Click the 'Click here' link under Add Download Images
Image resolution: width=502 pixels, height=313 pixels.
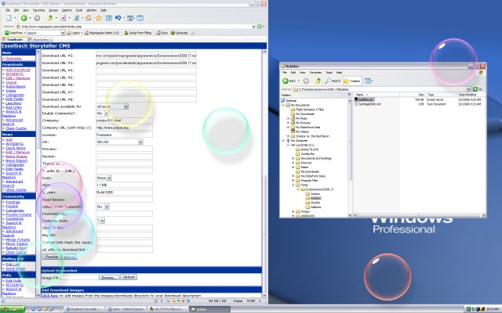[x=50, y=296]
